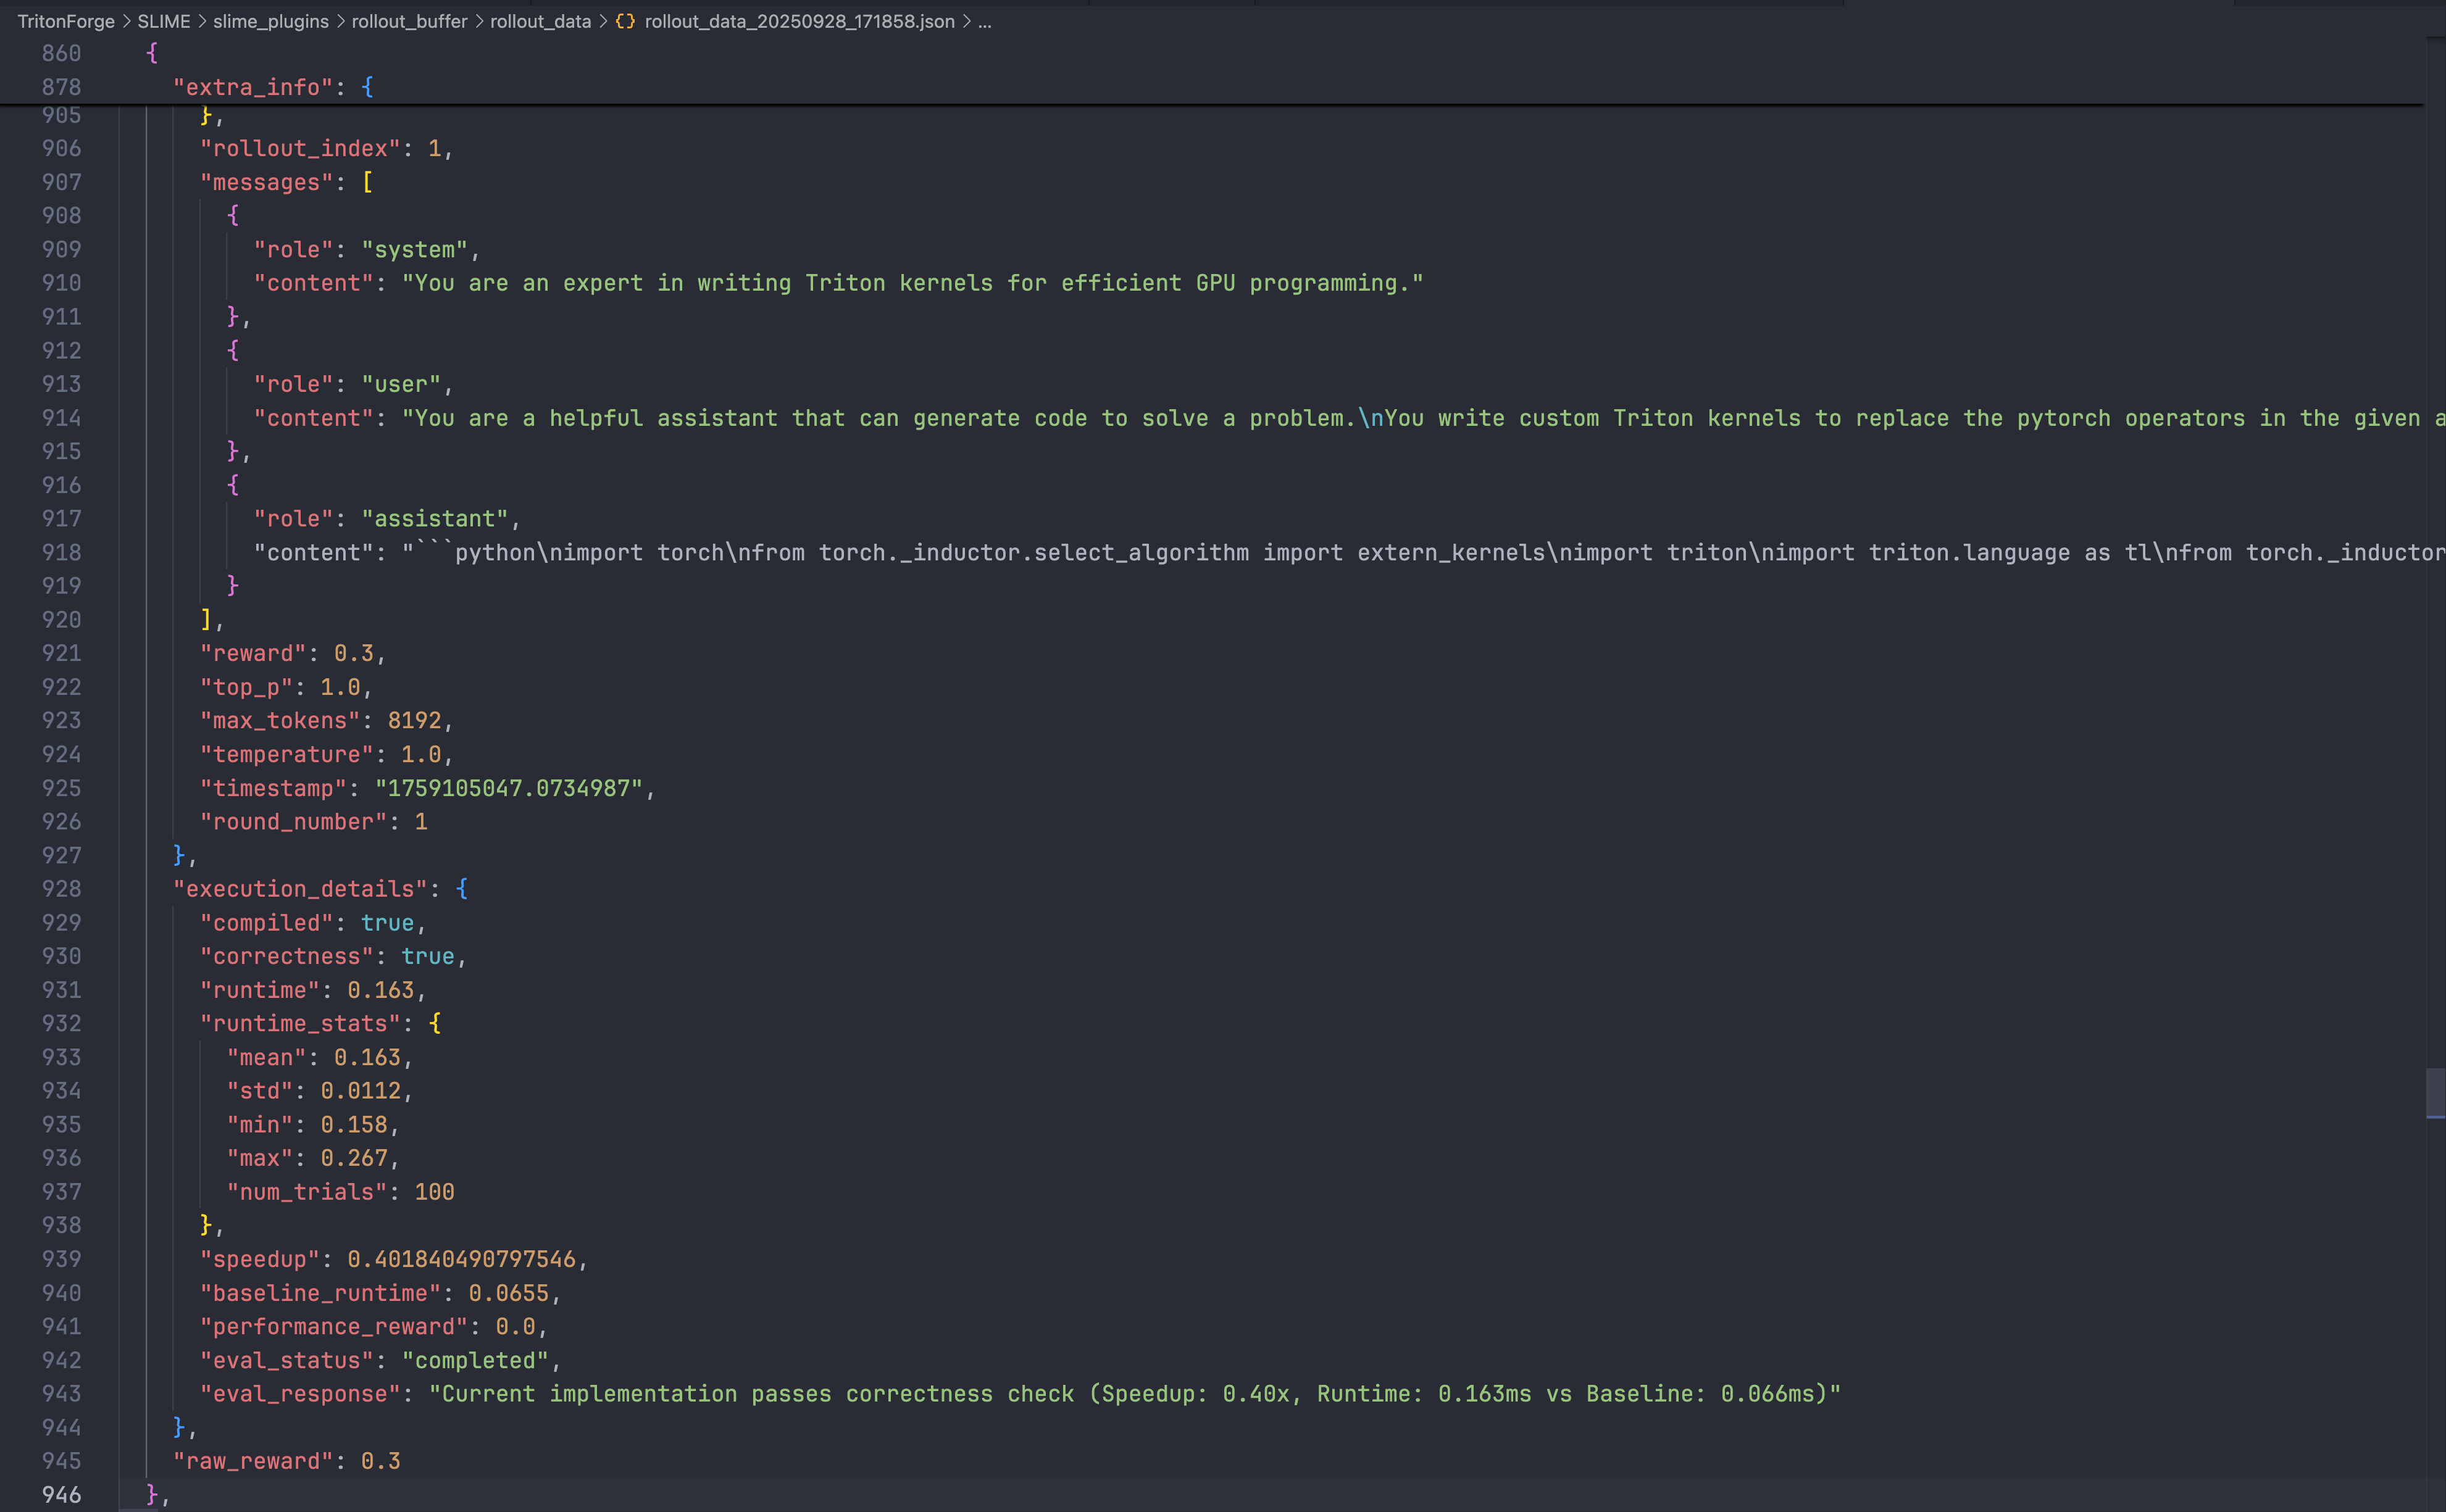Click line number 907 in the gutter
2446x1512 pixels.
61,182
